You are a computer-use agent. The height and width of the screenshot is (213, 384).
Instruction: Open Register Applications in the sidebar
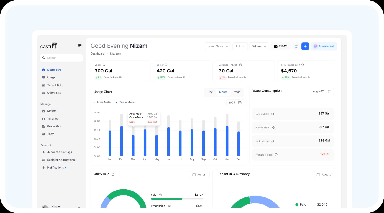point(61,160)
